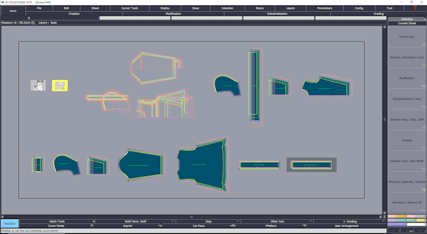The image size is (427, 234).
Task: Select the grey-highlighted horizontal strip piece
Action: pyautogui.click(x=311, y=165)
